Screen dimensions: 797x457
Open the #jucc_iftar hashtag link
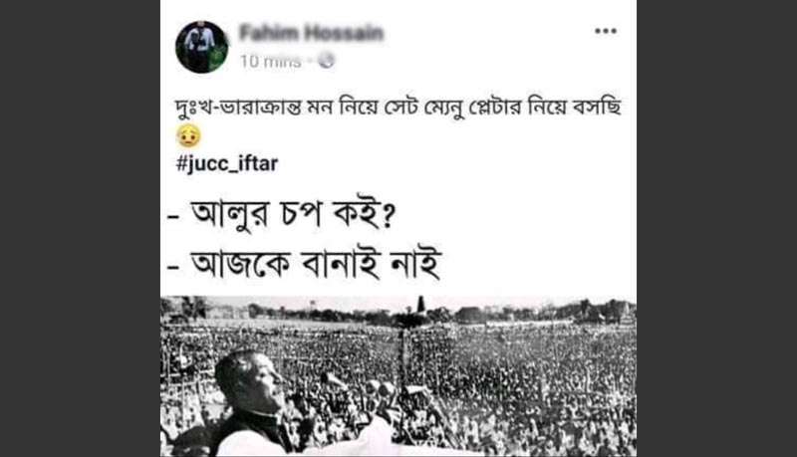227,164
